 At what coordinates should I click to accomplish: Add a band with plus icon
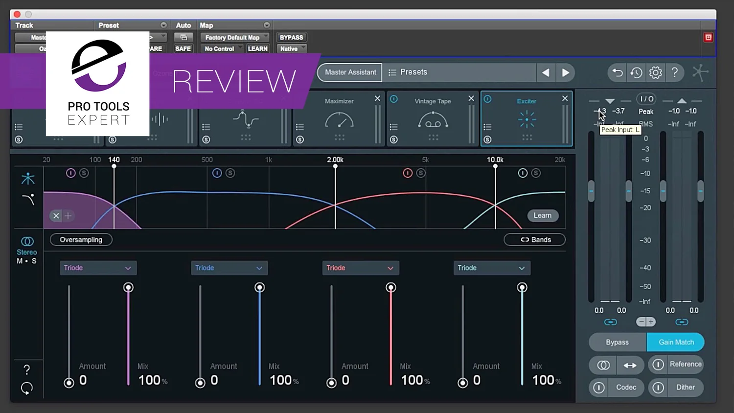(x=68, y=216)
